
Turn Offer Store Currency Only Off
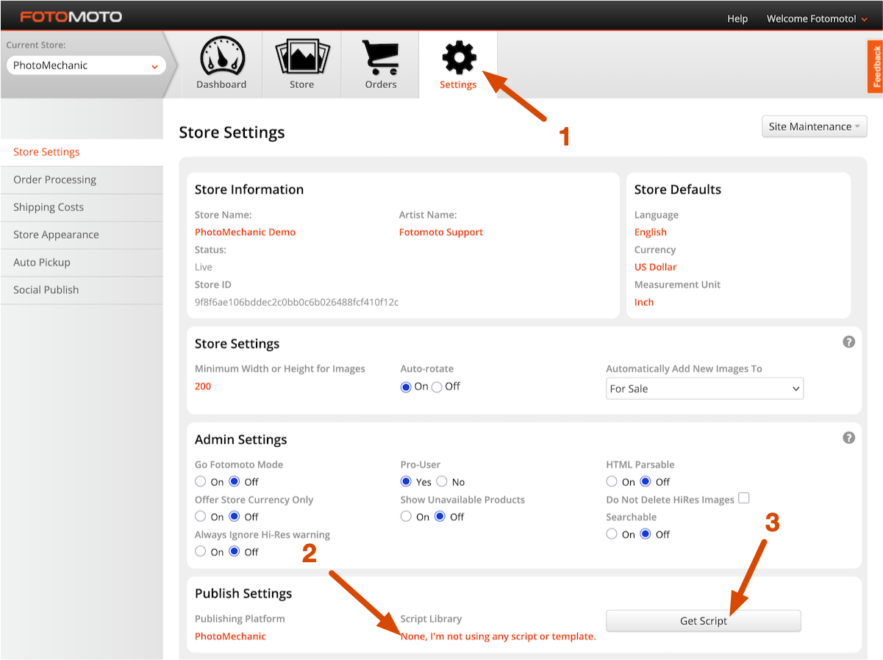(235, 517)
